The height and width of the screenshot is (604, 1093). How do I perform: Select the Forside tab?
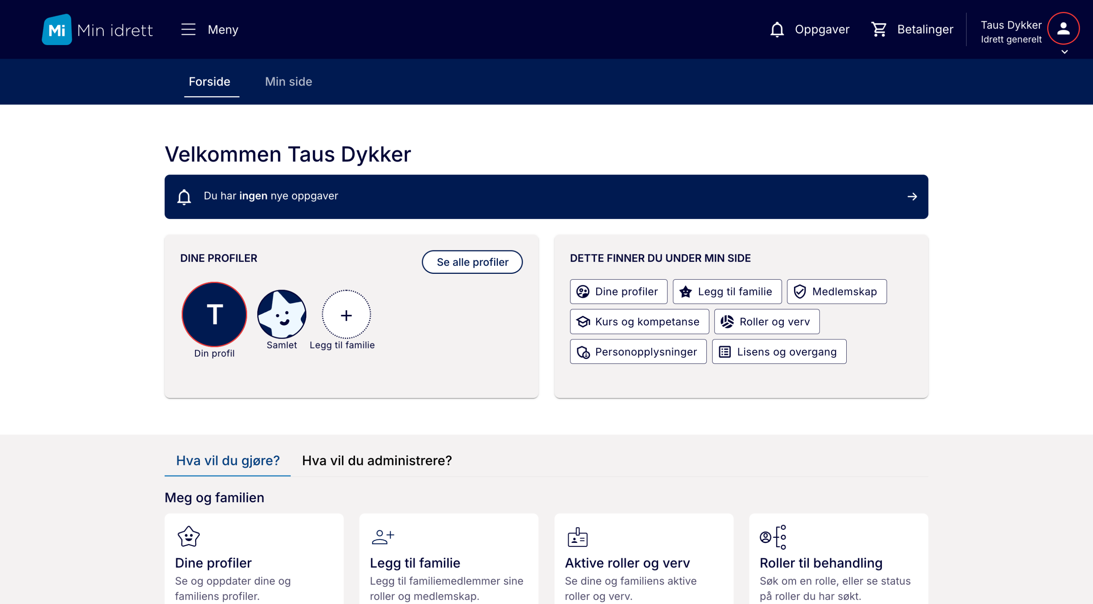[x=210, y=82]
